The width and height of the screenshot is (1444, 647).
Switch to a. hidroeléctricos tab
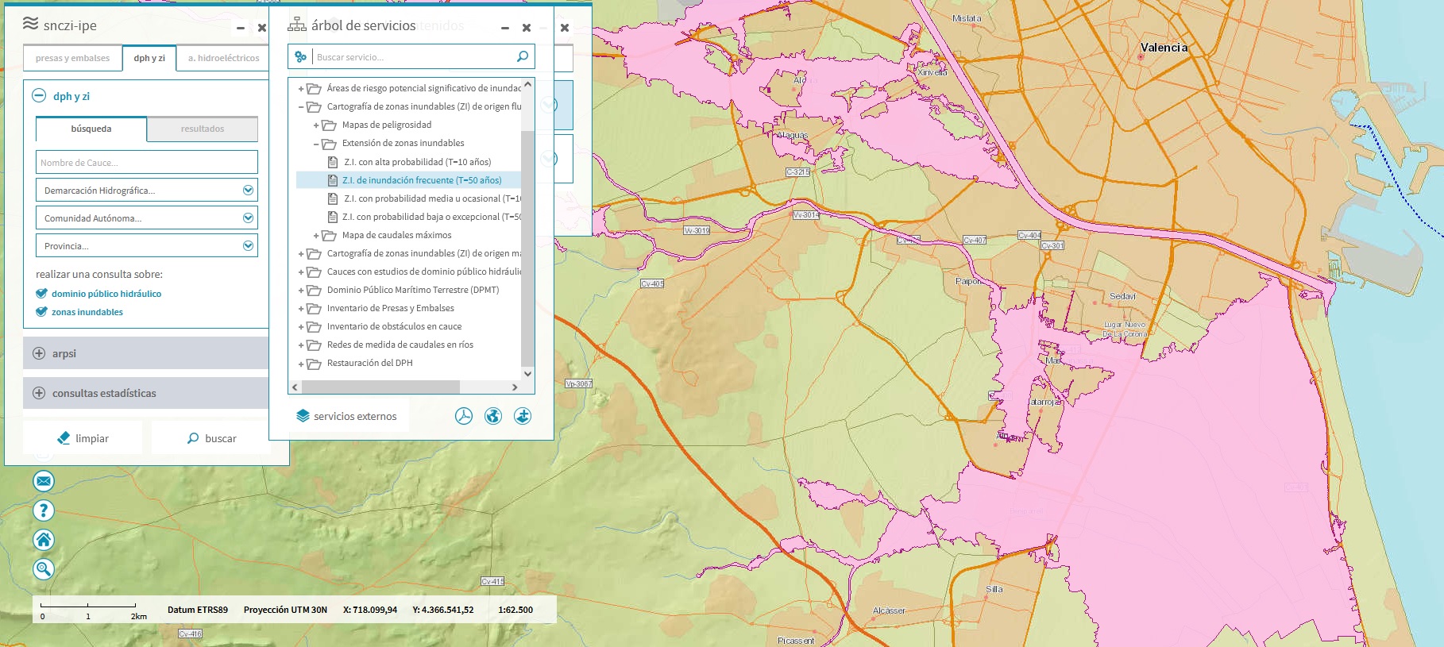(223, 58)
